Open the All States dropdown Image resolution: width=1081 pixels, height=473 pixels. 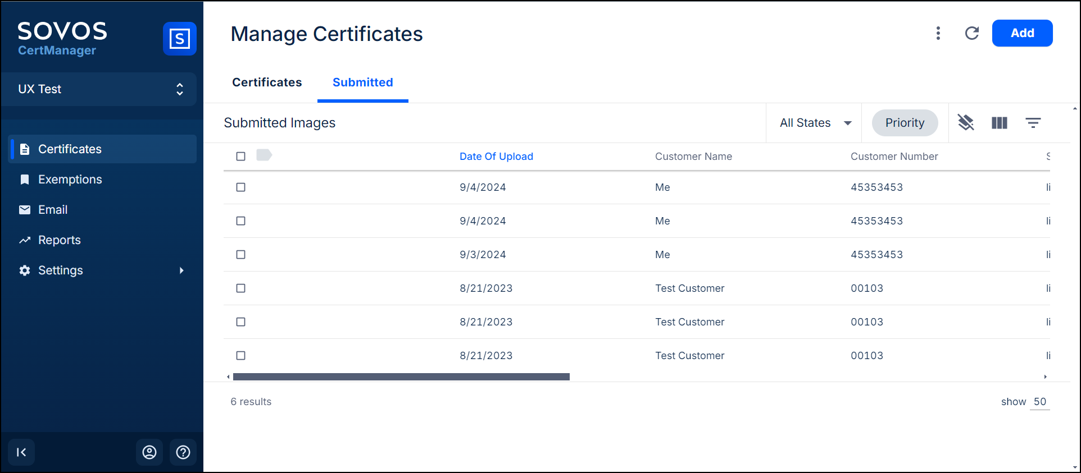click(x=815, y=123)
